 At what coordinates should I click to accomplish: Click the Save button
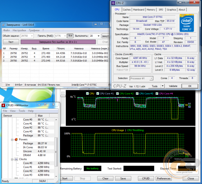pyautogui.click(x=123, y=178)
